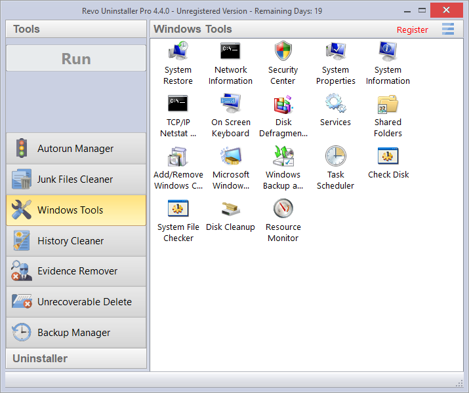Image resolution: width=469 pixels, height=393 pixels.
Task: Open History Cleaner in sidebar
Action: coord(76,241)
